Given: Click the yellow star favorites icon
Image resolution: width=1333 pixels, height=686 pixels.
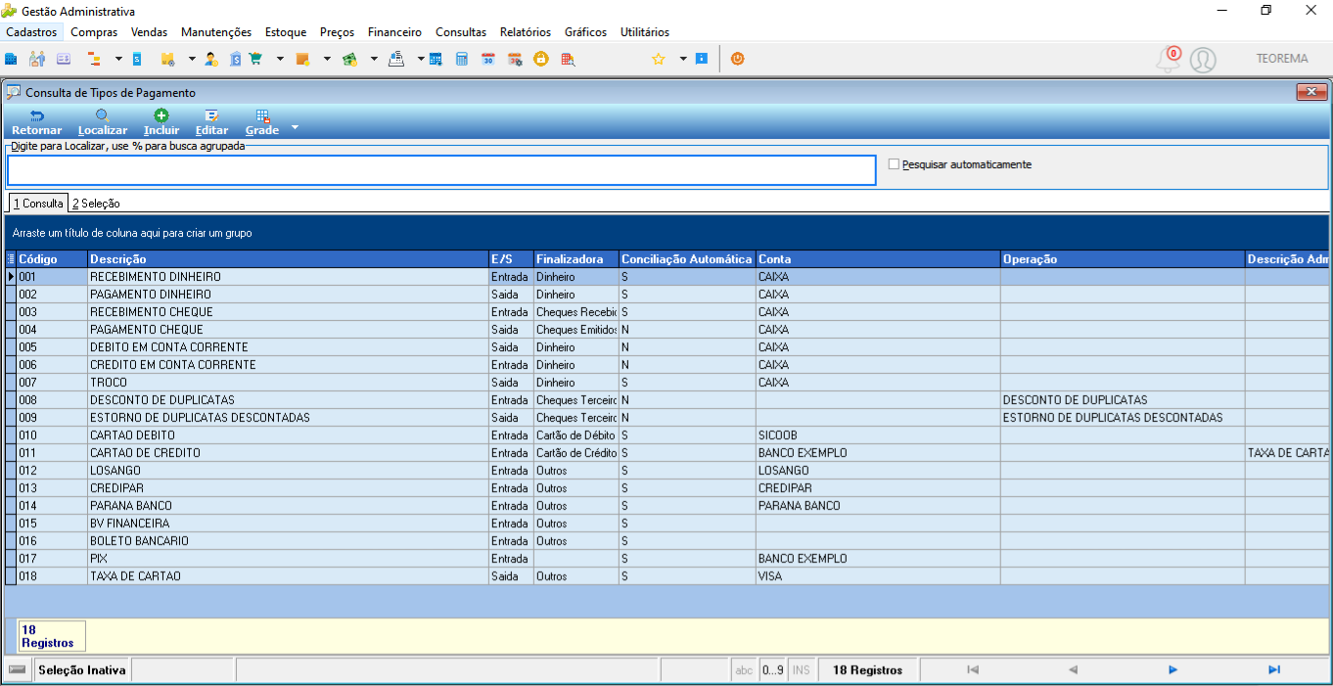Looking at the screenshot, I should pos(658,59).
